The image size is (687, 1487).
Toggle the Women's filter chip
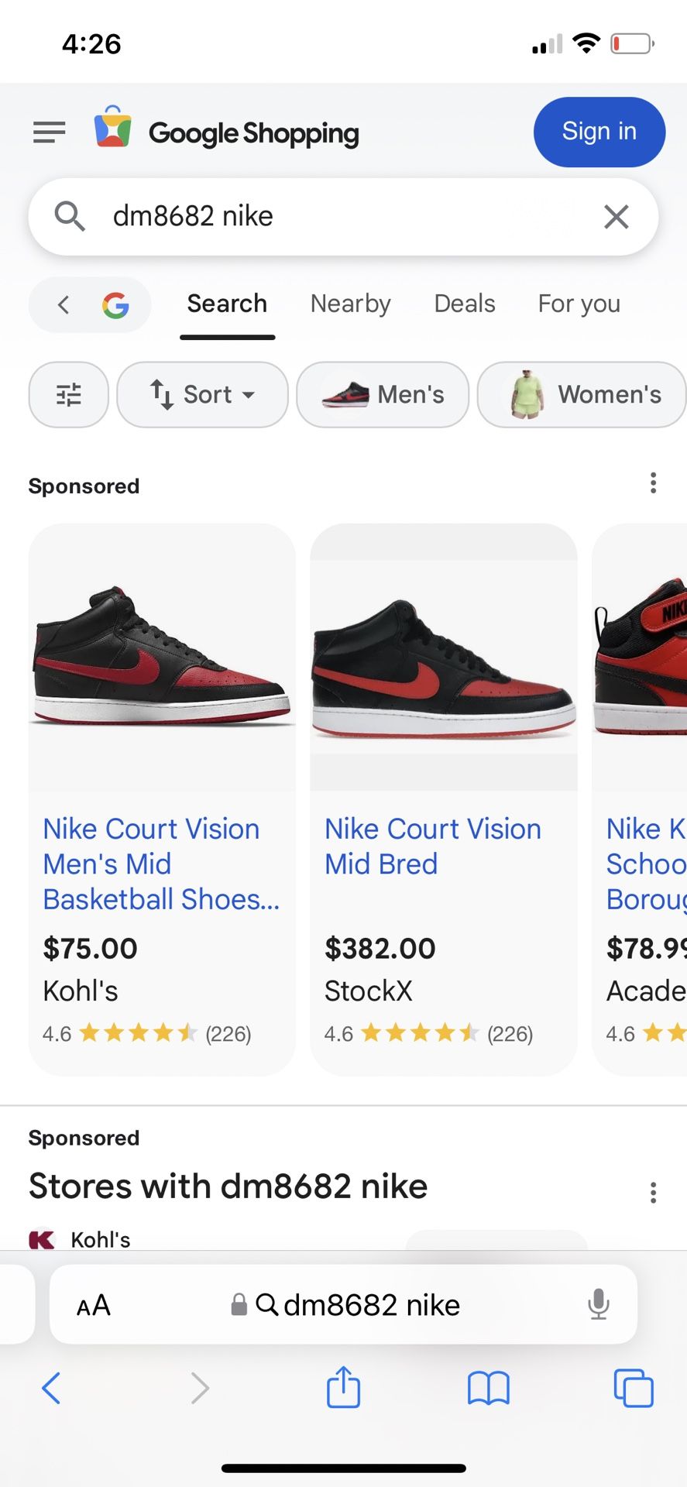click(582, 395)
